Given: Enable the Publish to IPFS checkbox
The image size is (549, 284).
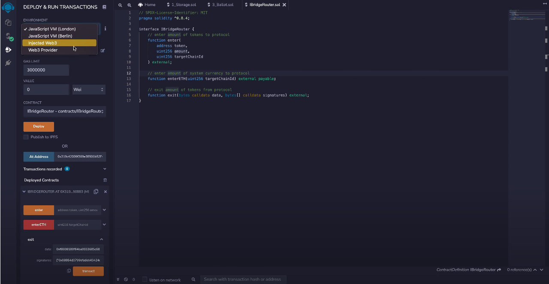Looking at the screenshot, I should 26,137.
